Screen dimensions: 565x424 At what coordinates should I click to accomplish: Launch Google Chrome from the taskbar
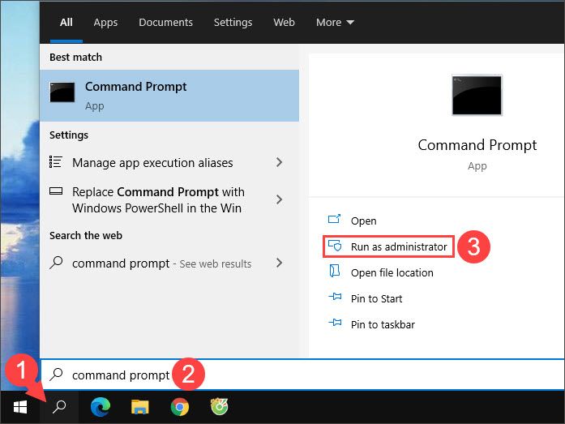[x=180, y=407]
